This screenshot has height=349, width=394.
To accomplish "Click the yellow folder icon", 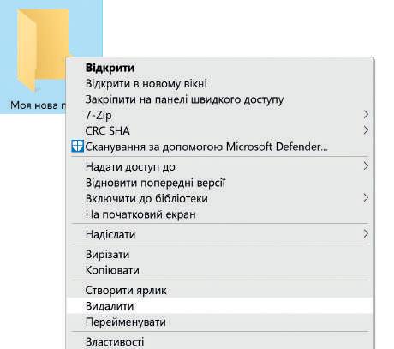I will (x=43, y=49).
